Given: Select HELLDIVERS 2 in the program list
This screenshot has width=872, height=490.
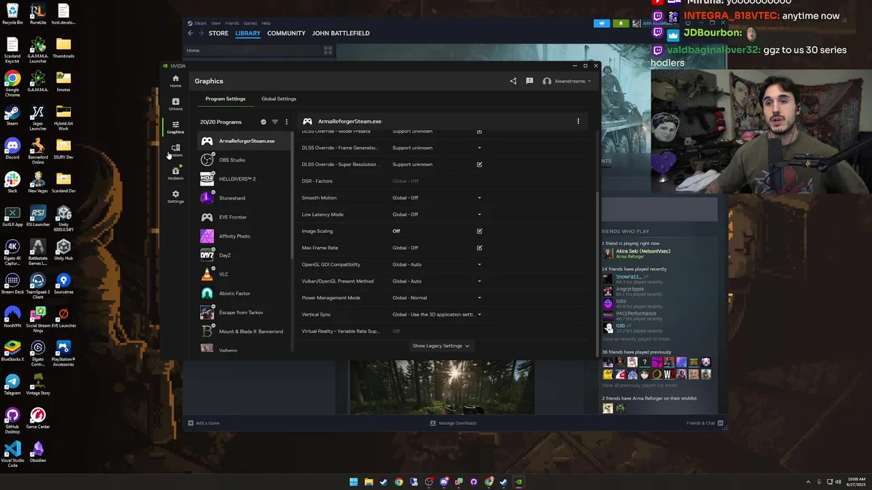Looking at the screenshot, I should [x=244, y=179].
